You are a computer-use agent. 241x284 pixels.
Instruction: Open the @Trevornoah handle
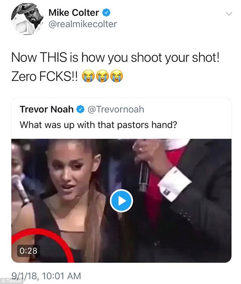(116, 110)
